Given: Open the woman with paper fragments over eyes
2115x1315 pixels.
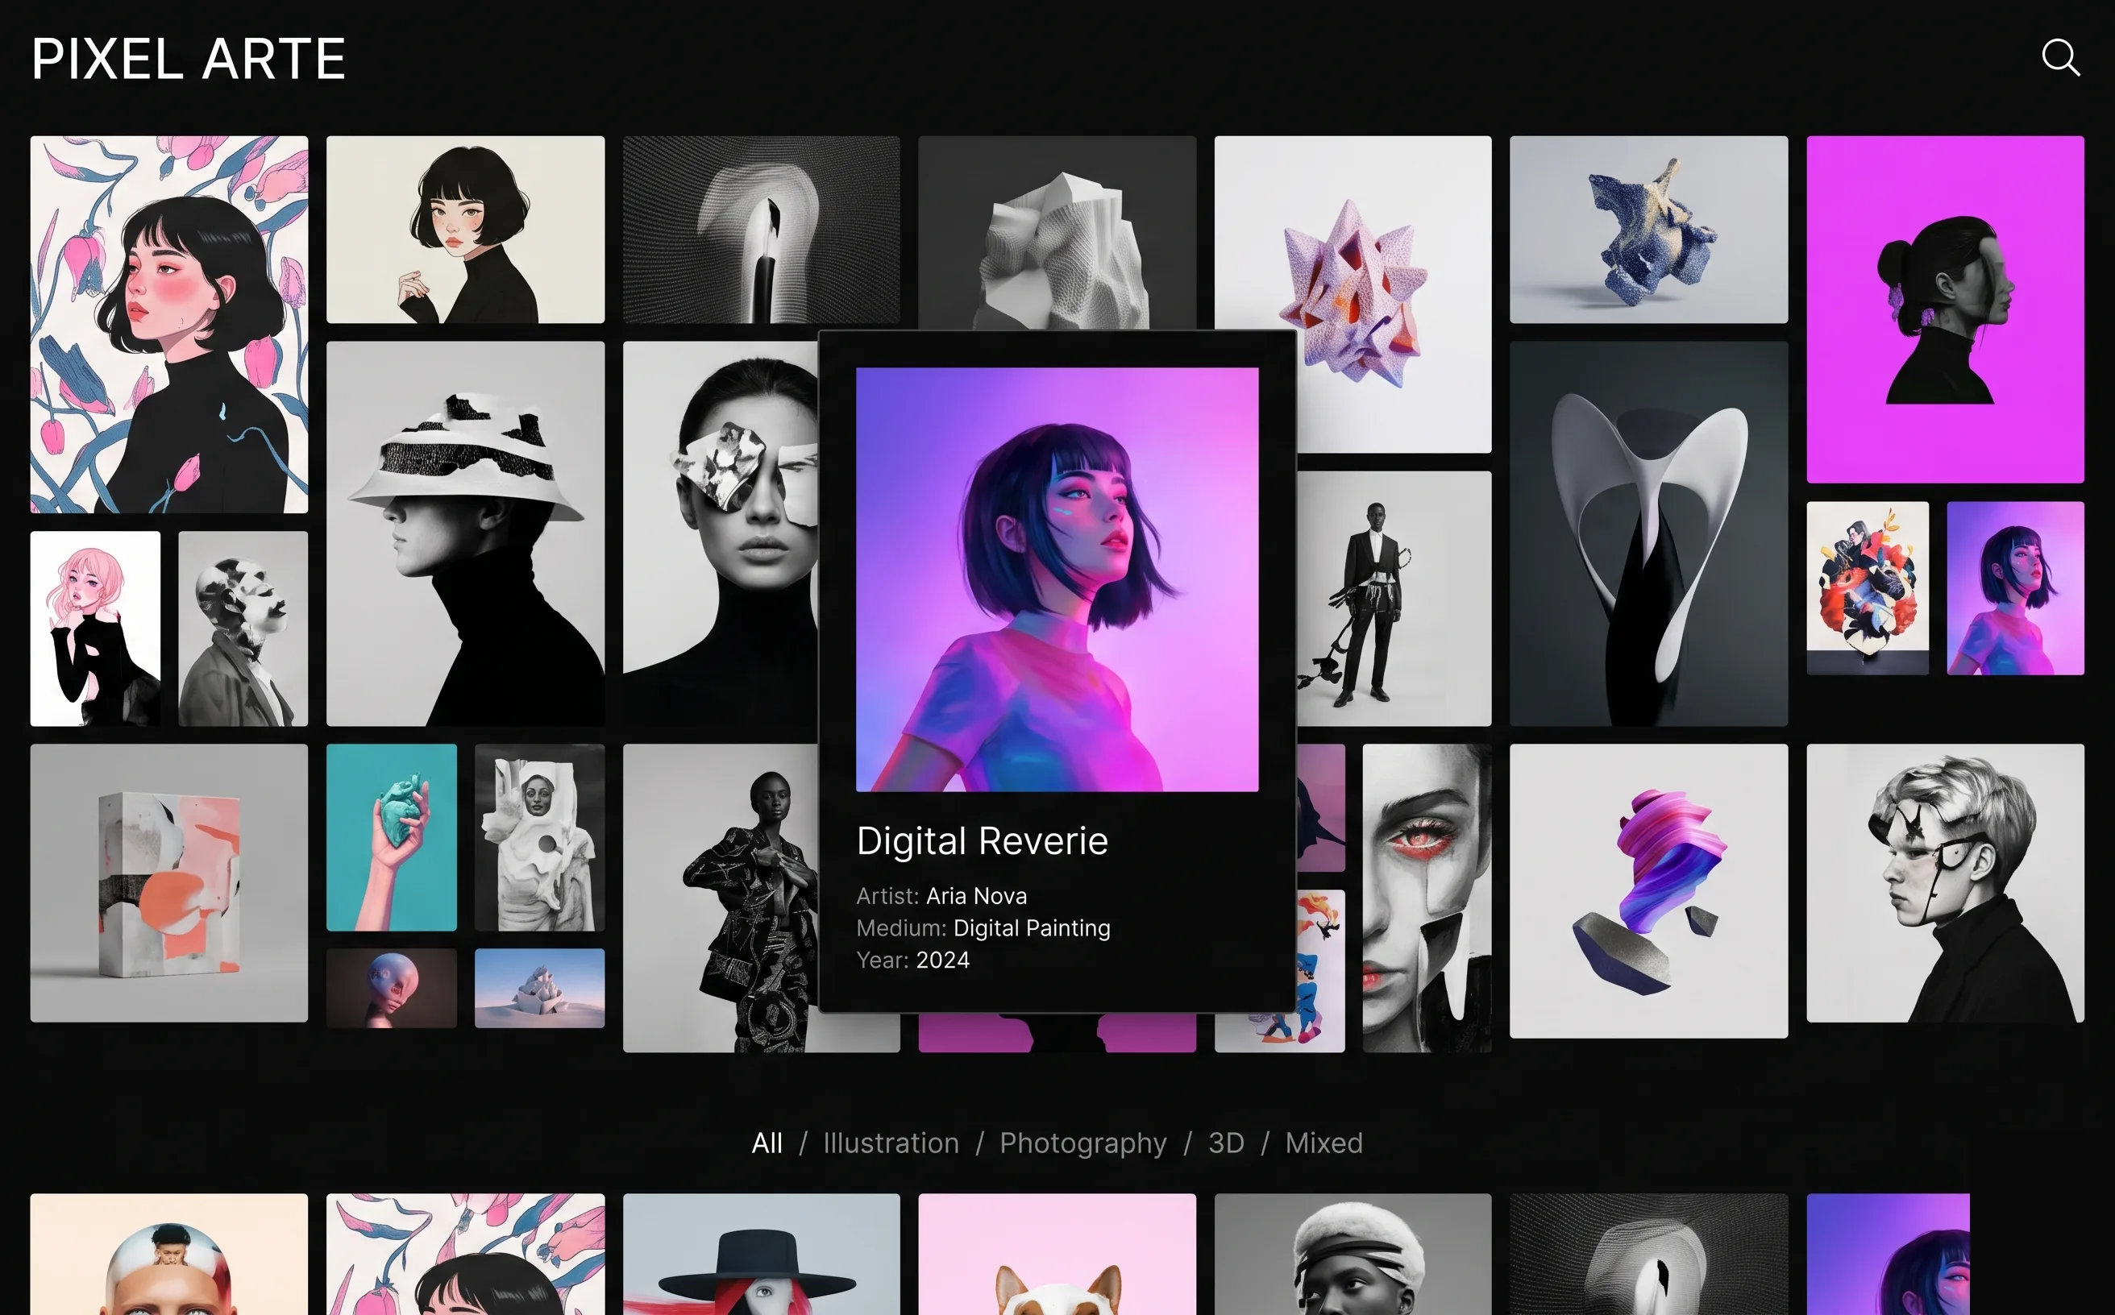Looking at the screenshot, I should [x=721, y=534].
